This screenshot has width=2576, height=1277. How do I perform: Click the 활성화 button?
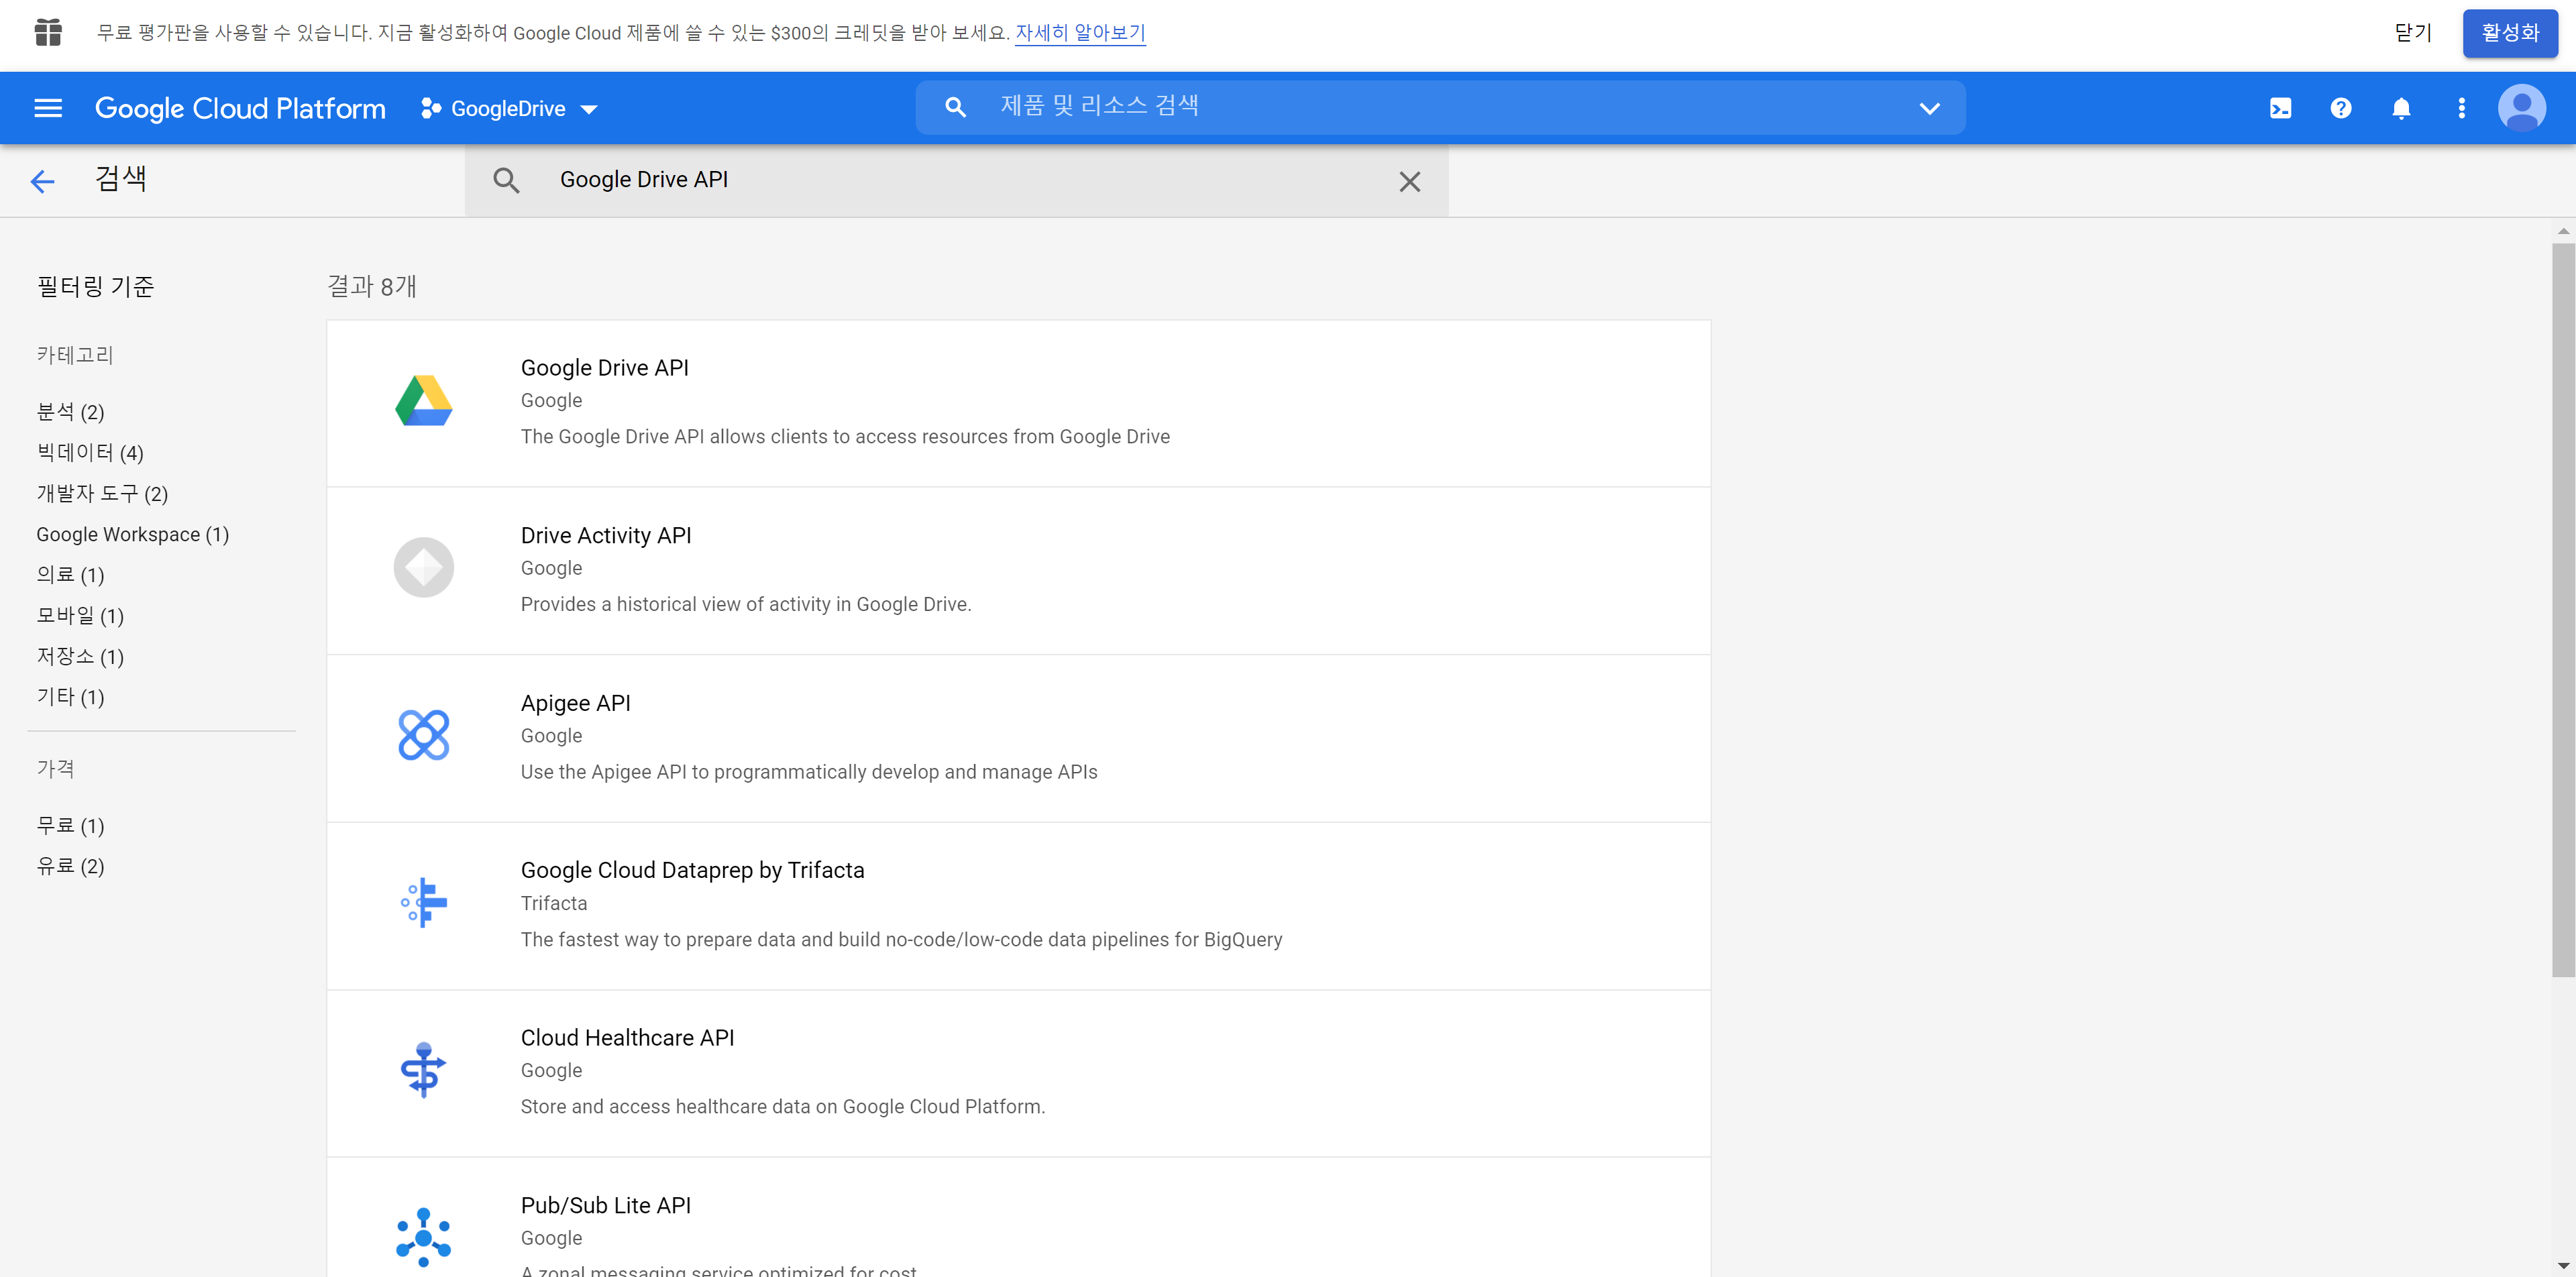click(x=2509, y=33)
